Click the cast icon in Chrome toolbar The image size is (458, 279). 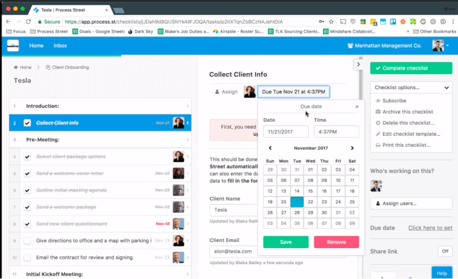click(x=343, y=21)
